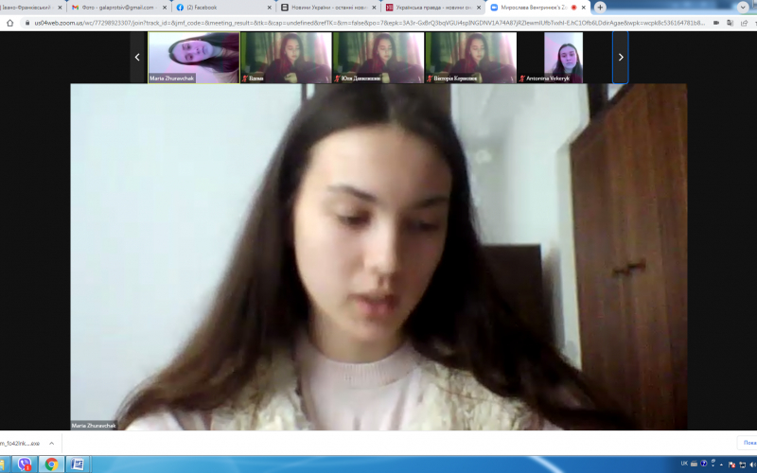Click Show all downloads button
757x473 pixels.
pyautogui.click(x=748, y=443)
